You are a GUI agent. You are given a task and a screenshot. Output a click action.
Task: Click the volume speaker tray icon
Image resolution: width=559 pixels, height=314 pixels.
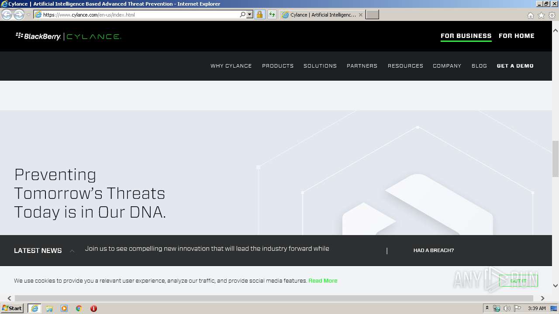(x=507, y=308)
